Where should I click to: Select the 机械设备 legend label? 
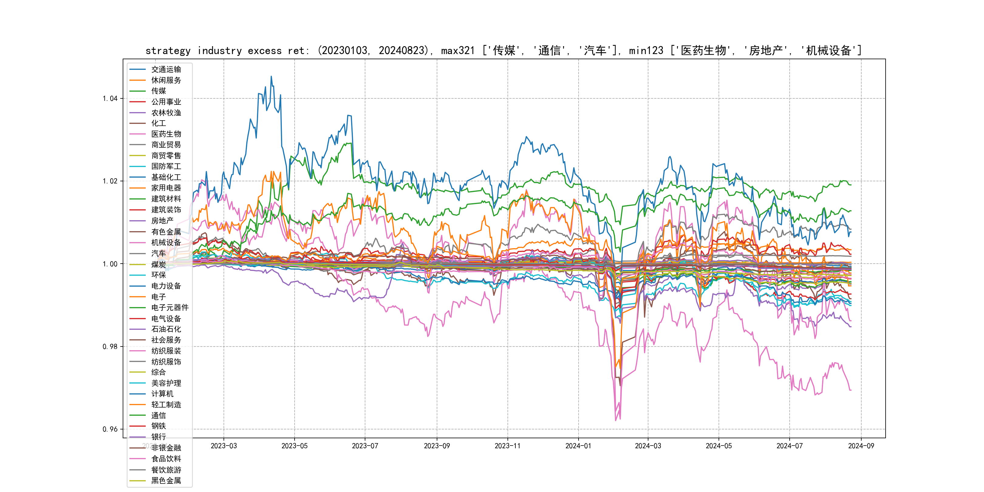pyautogui.click(x=166, y=243)
